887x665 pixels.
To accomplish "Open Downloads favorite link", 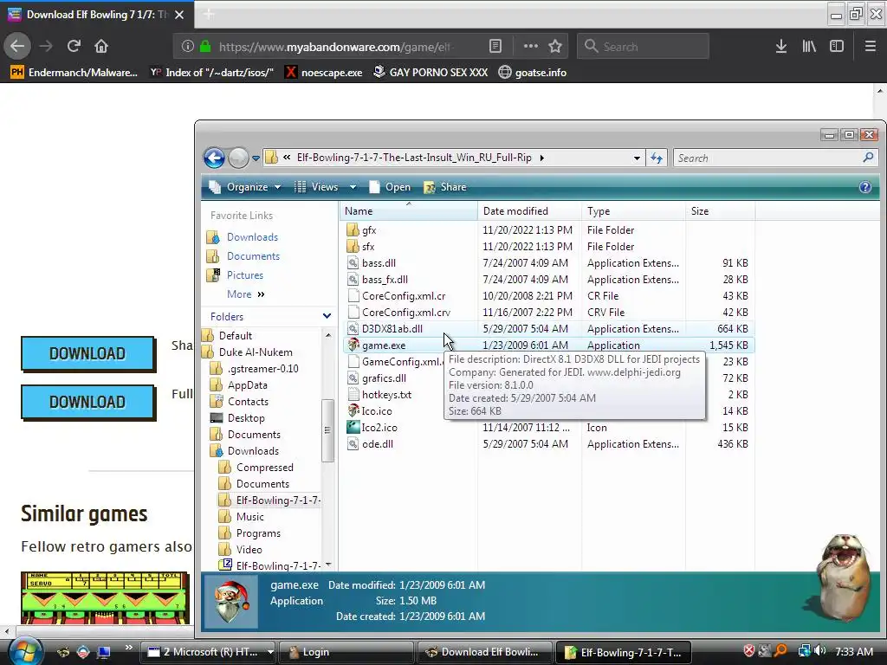I will (252, 237).
